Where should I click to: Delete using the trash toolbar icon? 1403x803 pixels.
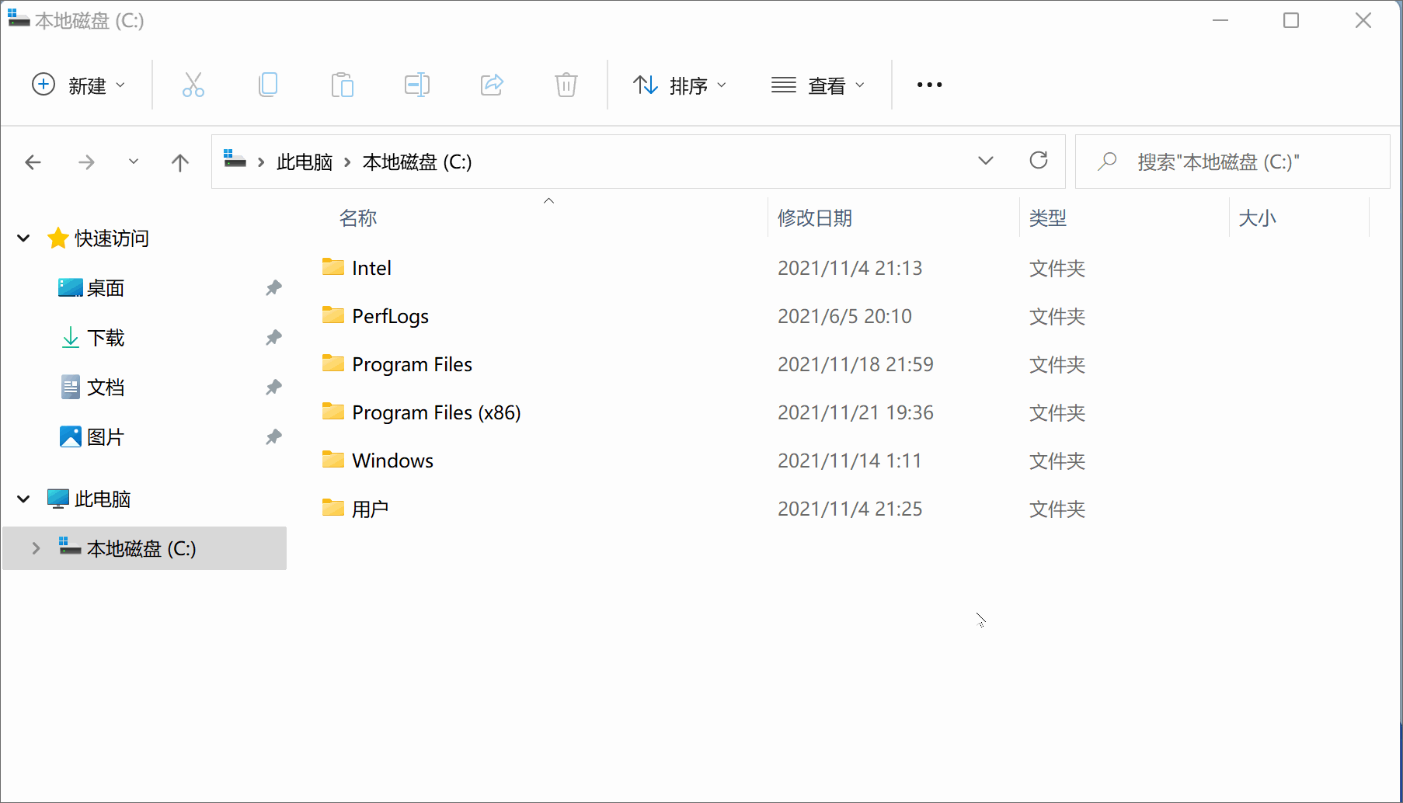pos(566,85)
